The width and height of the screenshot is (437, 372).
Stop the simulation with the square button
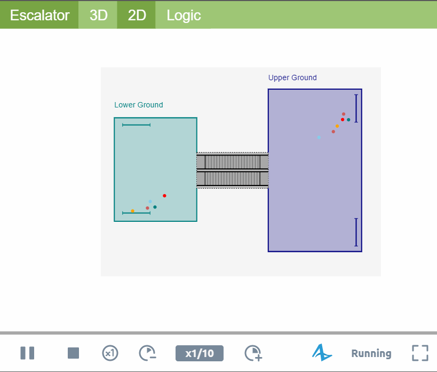[73, 353]
